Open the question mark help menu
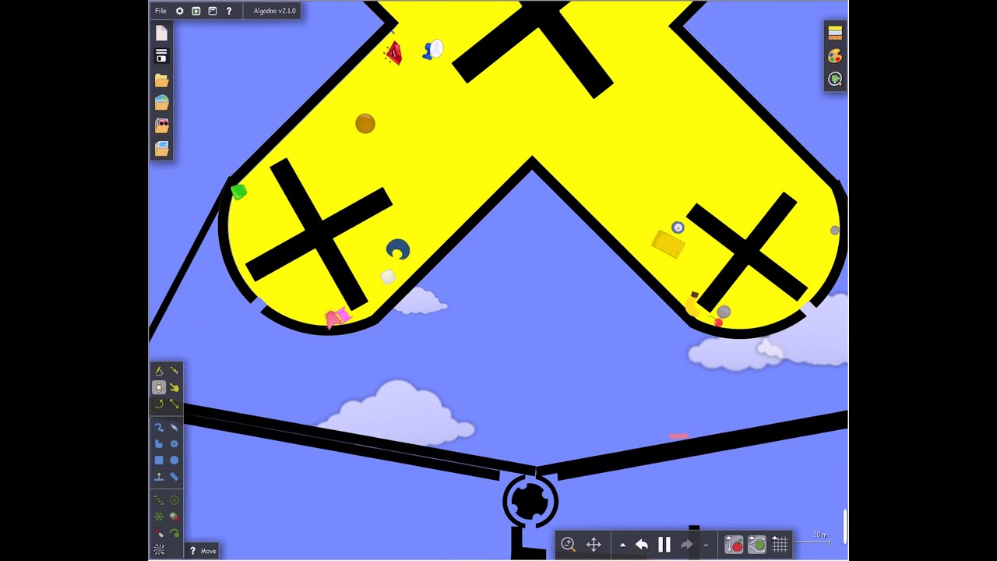 click(x=229, y=11)
